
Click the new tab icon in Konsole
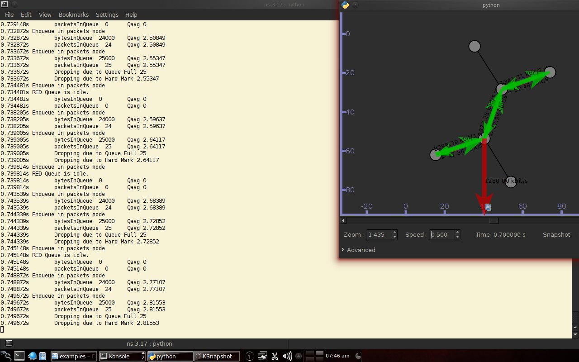point(9,343)
